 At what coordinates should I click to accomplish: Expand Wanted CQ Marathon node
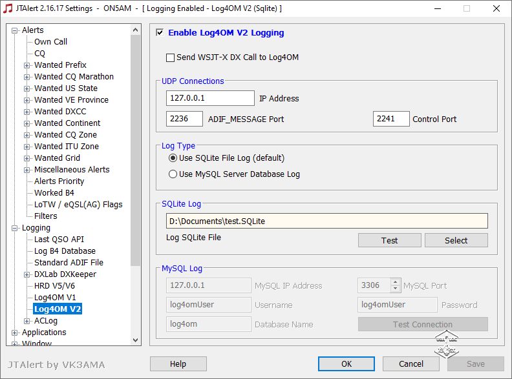click(27, 77)
